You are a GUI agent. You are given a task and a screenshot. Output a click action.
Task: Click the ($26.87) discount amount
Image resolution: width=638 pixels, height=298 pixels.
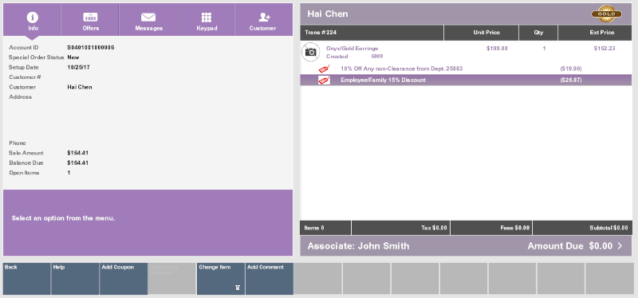tap(571, 80)
